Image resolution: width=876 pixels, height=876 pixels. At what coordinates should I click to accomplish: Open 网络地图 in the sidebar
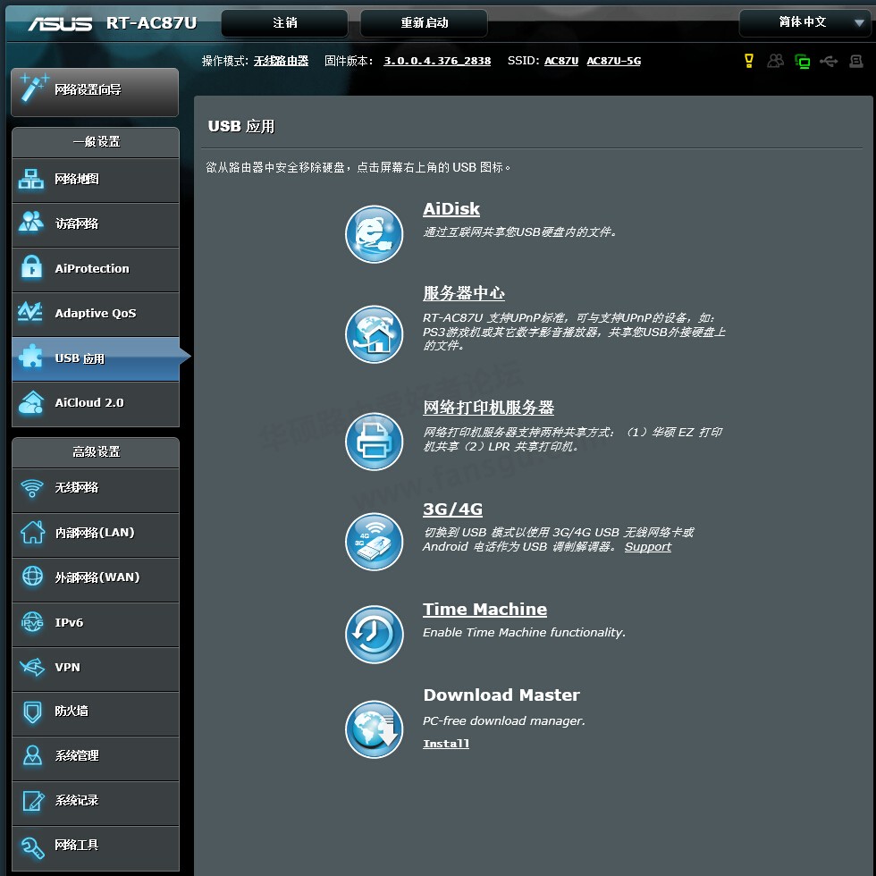96,180
